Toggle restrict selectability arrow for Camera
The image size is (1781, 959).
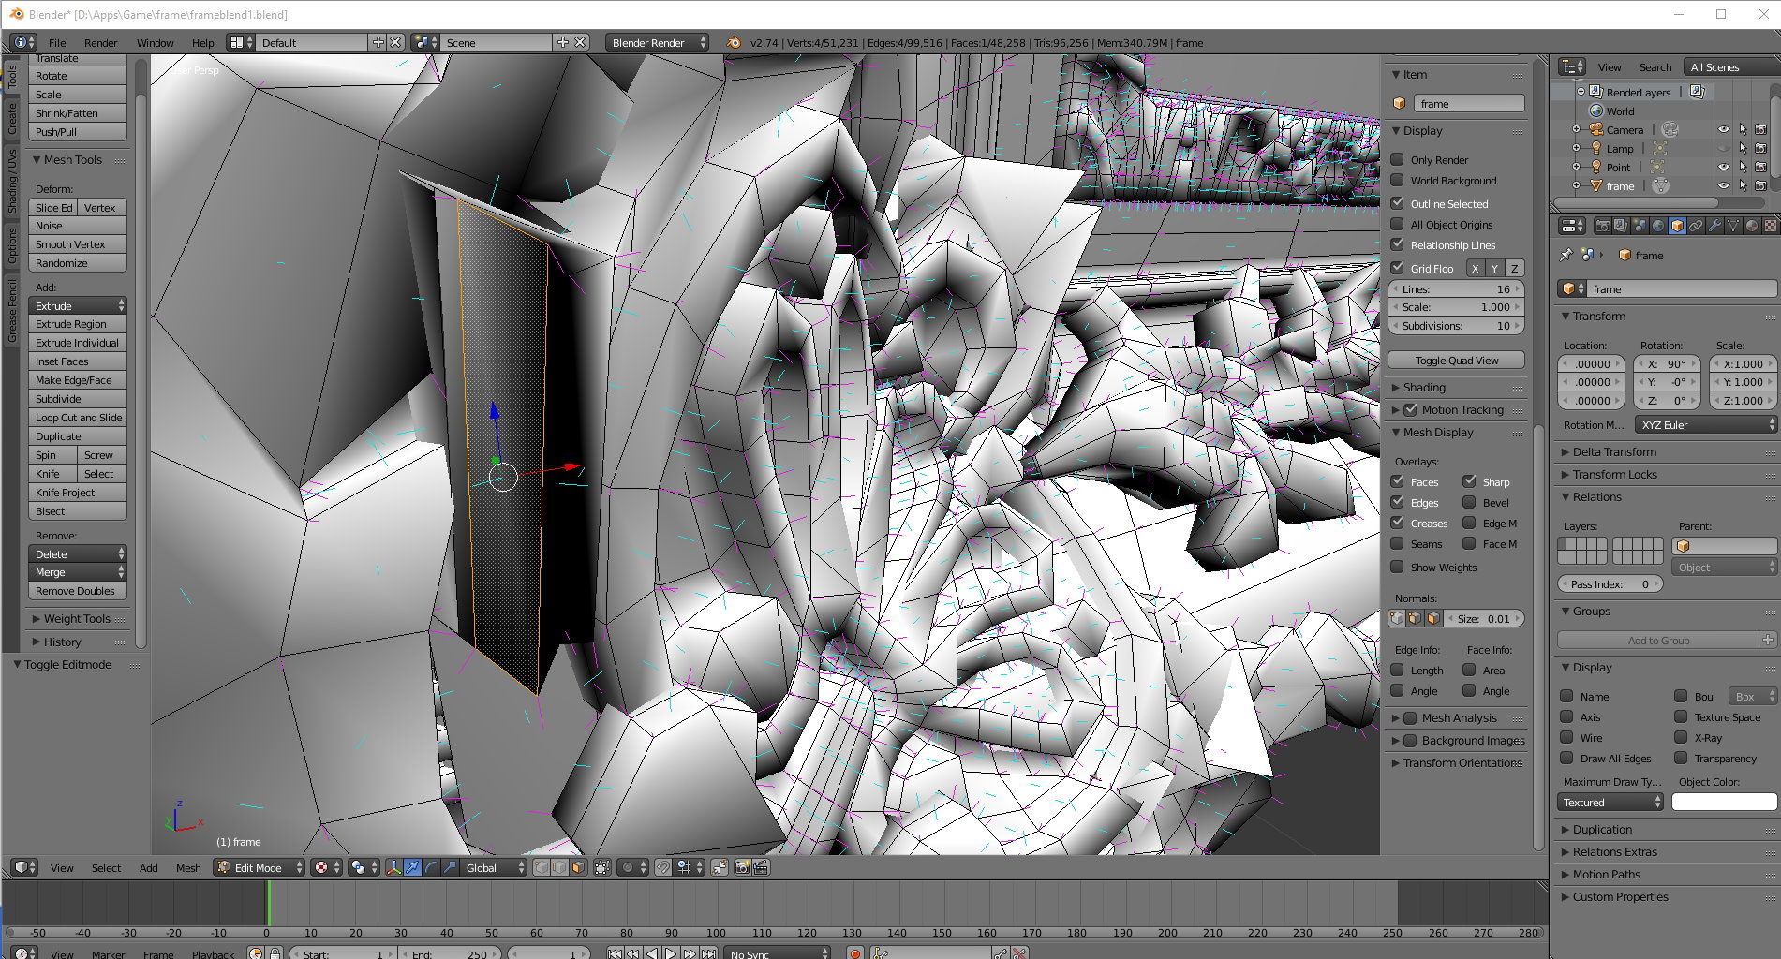coord(1743,130)
